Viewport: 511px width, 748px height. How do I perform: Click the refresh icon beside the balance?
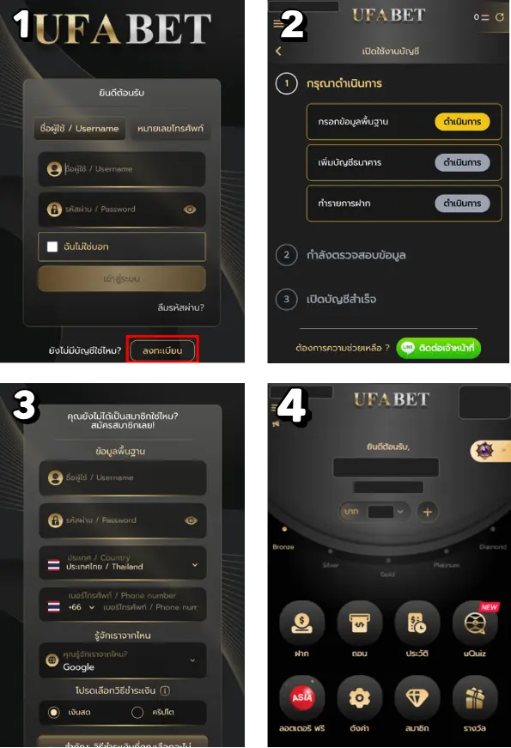click(x=500, y=17)
